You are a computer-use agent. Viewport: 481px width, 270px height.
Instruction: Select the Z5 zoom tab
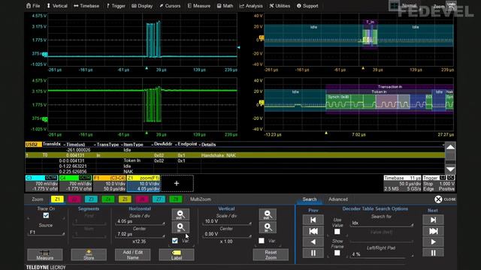pyautogui.click(x=125, y=199)
